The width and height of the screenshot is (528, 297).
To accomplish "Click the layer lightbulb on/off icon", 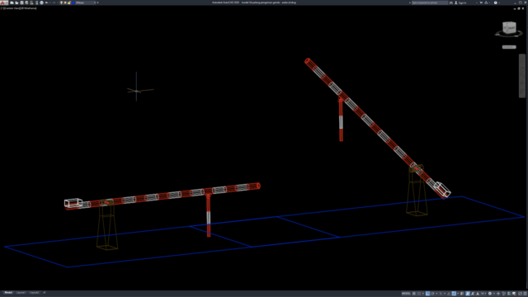I will click(x=61, y=2).
